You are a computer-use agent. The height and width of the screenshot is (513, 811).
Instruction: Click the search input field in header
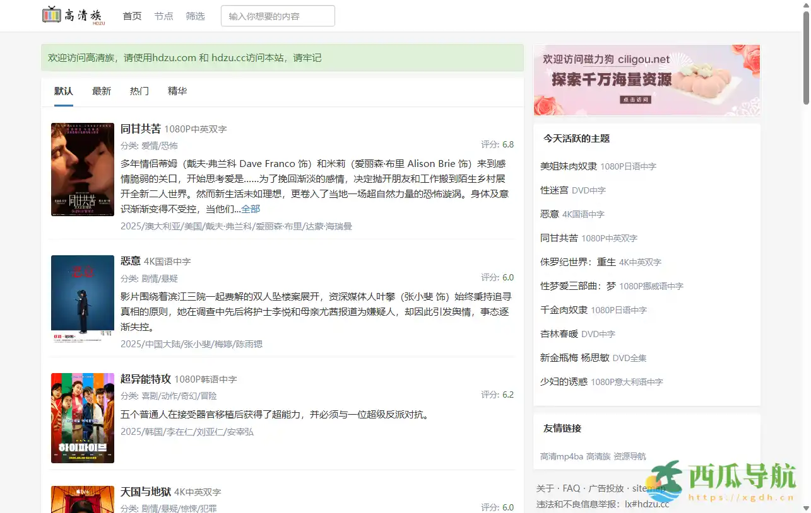coord(278,16)
